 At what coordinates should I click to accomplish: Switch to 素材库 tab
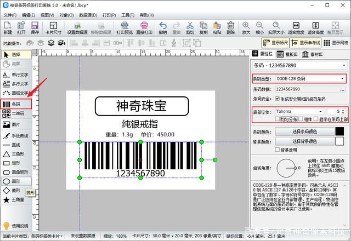click(x=312, y=54)
